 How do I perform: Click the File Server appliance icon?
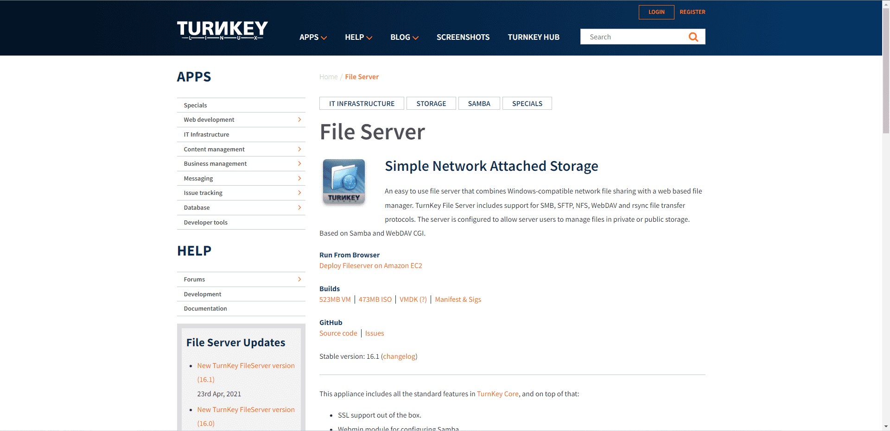[x=344, y=181]
